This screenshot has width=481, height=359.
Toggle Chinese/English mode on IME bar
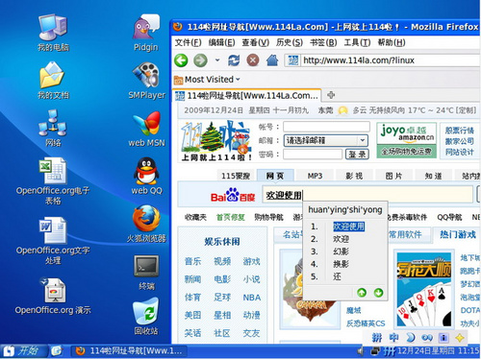pyautogui.click(x=393, y=338)
